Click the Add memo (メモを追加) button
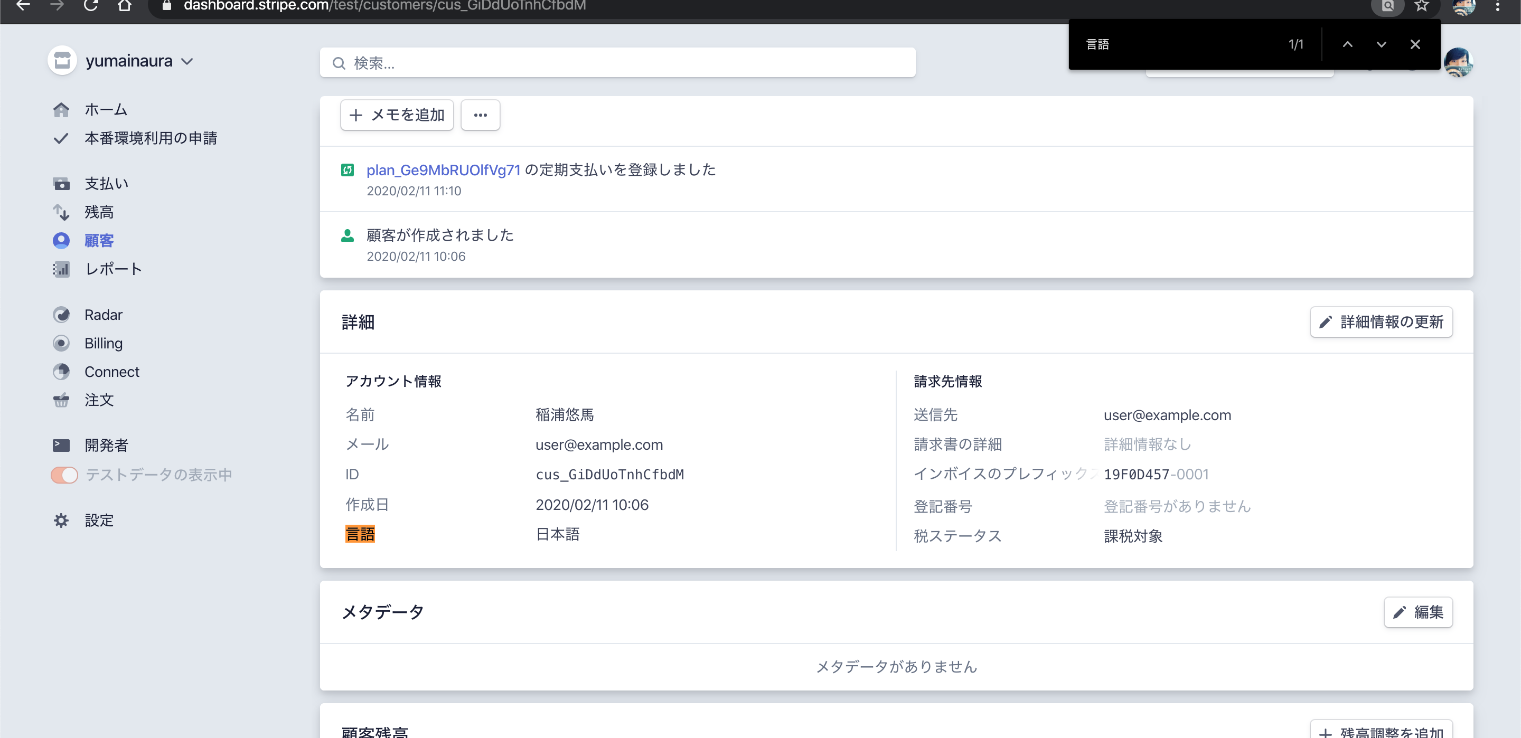Screen dimensions: 1521x738 click(x=397, y=115)
